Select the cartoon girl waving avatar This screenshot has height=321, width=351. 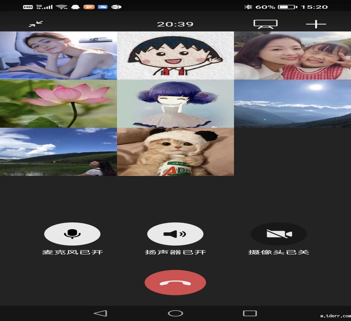pyautogui.click(x=175, y=56)
